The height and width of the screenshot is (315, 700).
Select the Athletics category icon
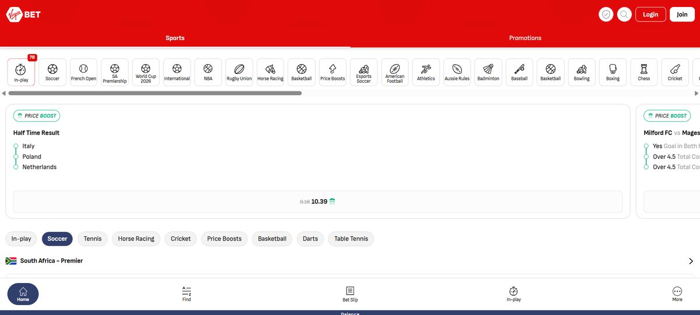[426, 72]
